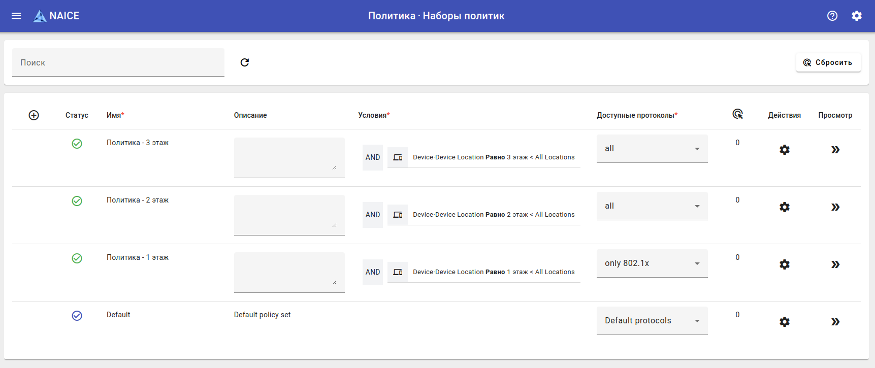Screen dimensions: 875x368
Task: Click the refresh icon next to search
Action: pyautogui.click(x=245, y=62)
